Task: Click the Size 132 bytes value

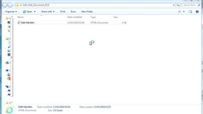Action: click(58, 111)
